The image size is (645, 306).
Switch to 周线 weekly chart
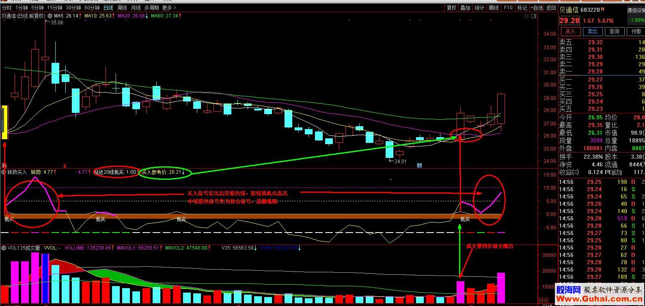[x=122, y=8]
